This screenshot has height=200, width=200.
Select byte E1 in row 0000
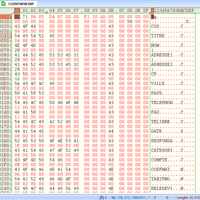coord(86,17)
